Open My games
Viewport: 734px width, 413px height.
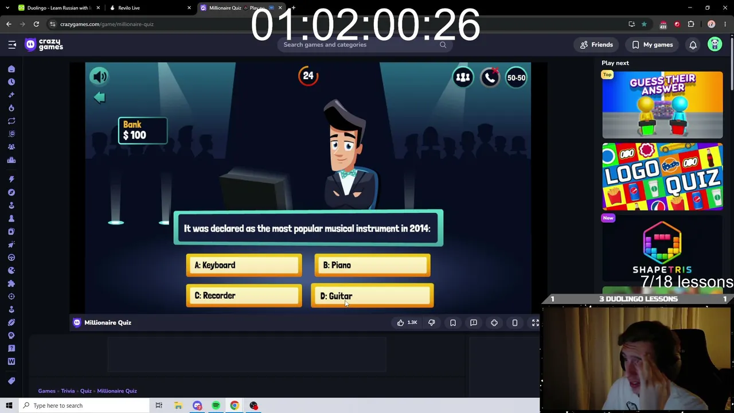point(653,45)
